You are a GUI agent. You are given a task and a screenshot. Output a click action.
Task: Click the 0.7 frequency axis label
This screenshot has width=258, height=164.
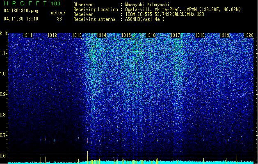pos(3,135)
